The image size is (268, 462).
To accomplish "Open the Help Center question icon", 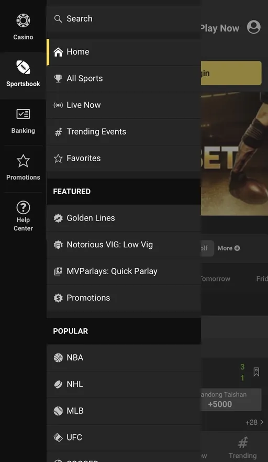I will (x=23, y=208).
